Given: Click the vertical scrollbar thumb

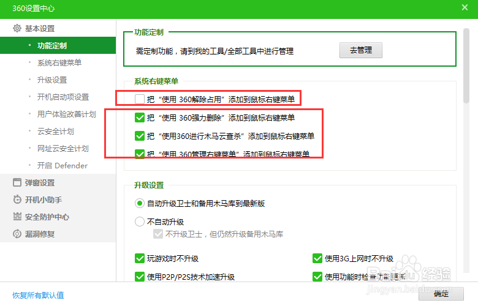Looking at the screenshot, I should [466, 65].
